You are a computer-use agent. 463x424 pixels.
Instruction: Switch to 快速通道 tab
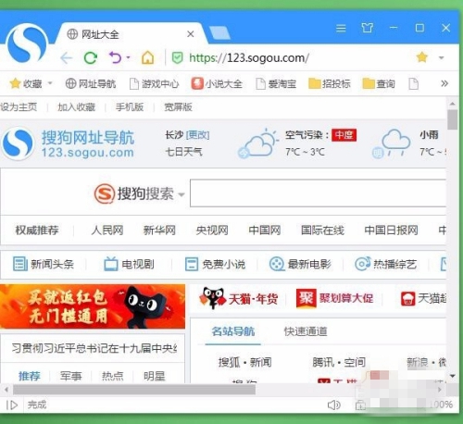(x=306, y=331)
